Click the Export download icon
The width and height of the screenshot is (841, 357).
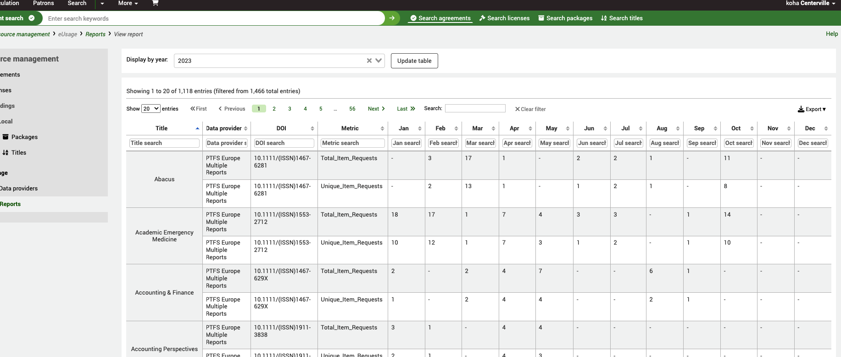pyautogui.click(x=801, y=109)
